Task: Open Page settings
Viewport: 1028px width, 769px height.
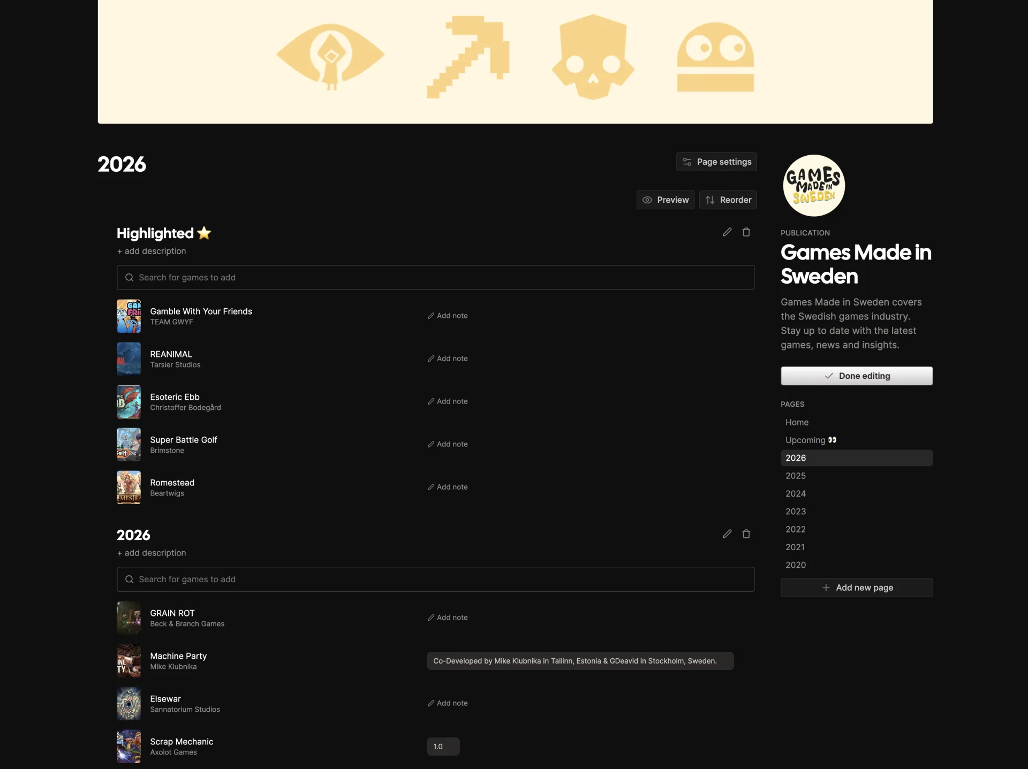Action: click(716, 162)
